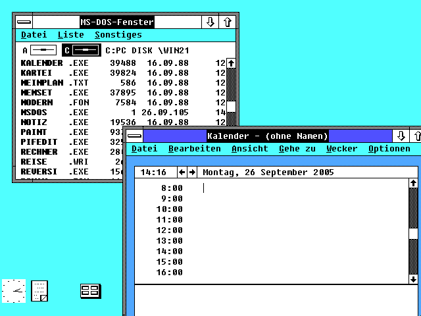Select KARTEI.EXE in file list
This screenshot has width=421, height=316.
tap(123, 73)
